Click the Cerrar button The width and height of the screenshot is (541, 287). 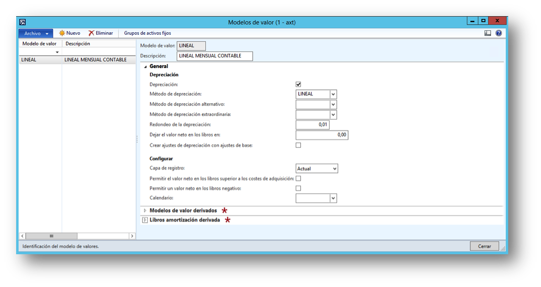tap(484, 246)
